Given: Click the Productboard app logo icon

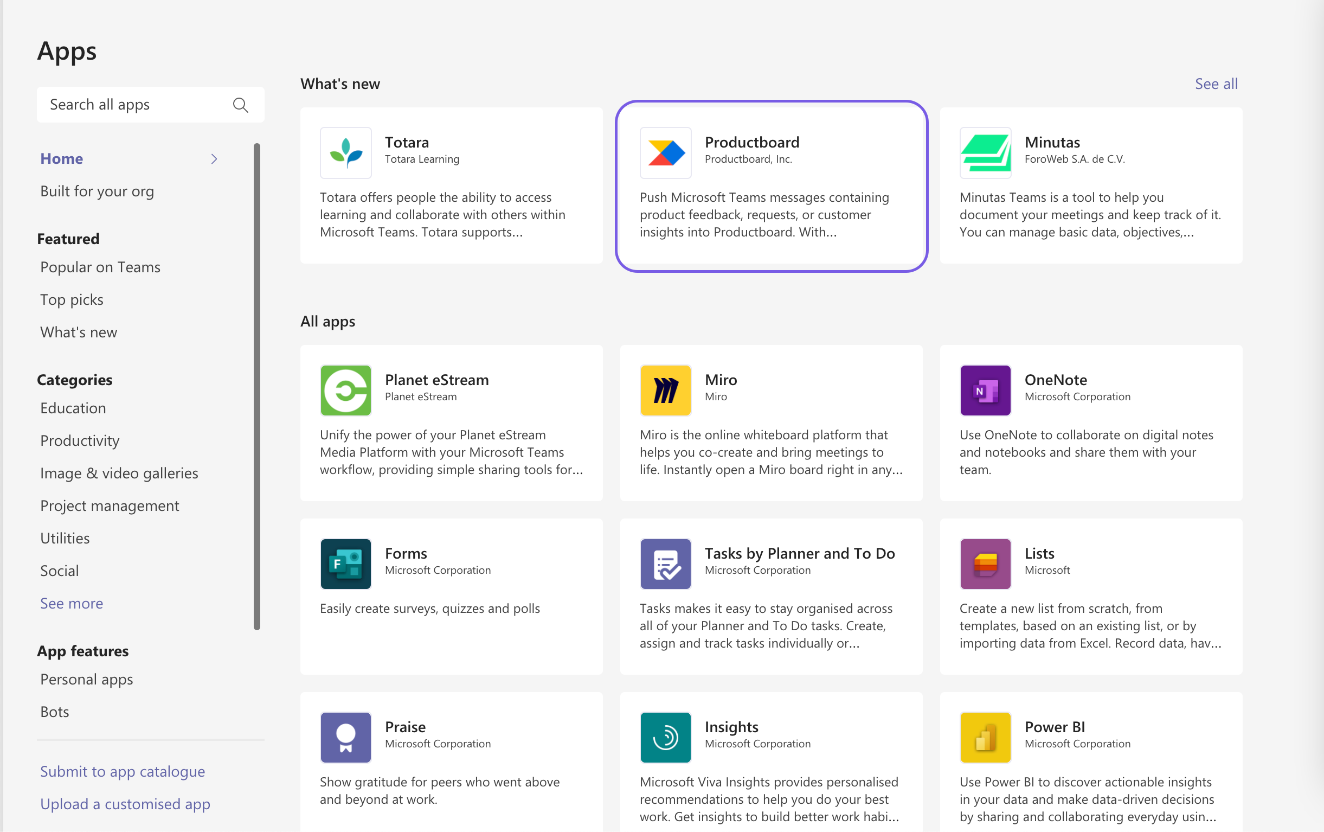Looking at the screenshot, I should click(x=665, y=152).
